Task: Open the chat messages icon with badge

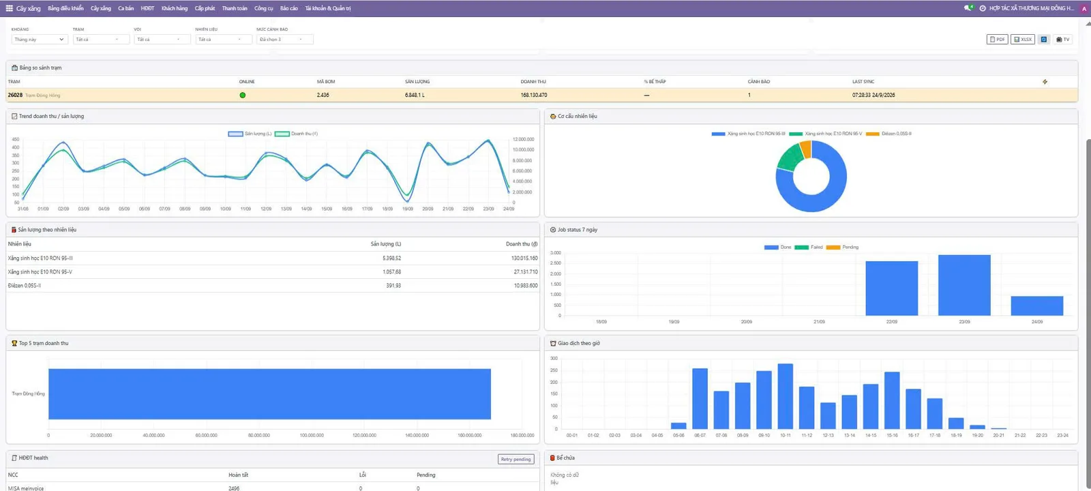Action: pos(968,8)
